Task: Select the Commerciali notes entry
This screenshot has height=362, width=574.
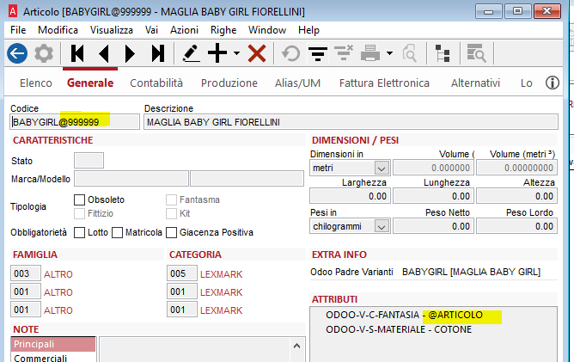Action: pyautogui.click(x=40, y=358)
